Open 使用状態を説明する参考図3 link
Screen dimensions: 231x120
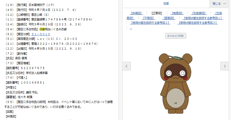click(198, 23)
